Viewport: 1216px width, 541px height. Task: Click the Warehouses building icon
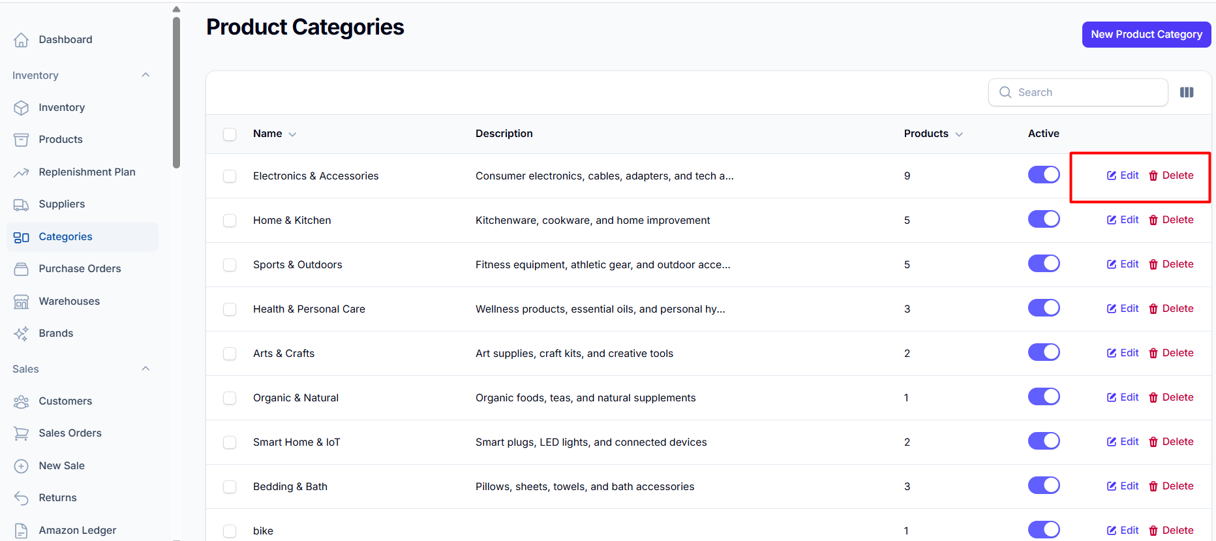(21, 301)
